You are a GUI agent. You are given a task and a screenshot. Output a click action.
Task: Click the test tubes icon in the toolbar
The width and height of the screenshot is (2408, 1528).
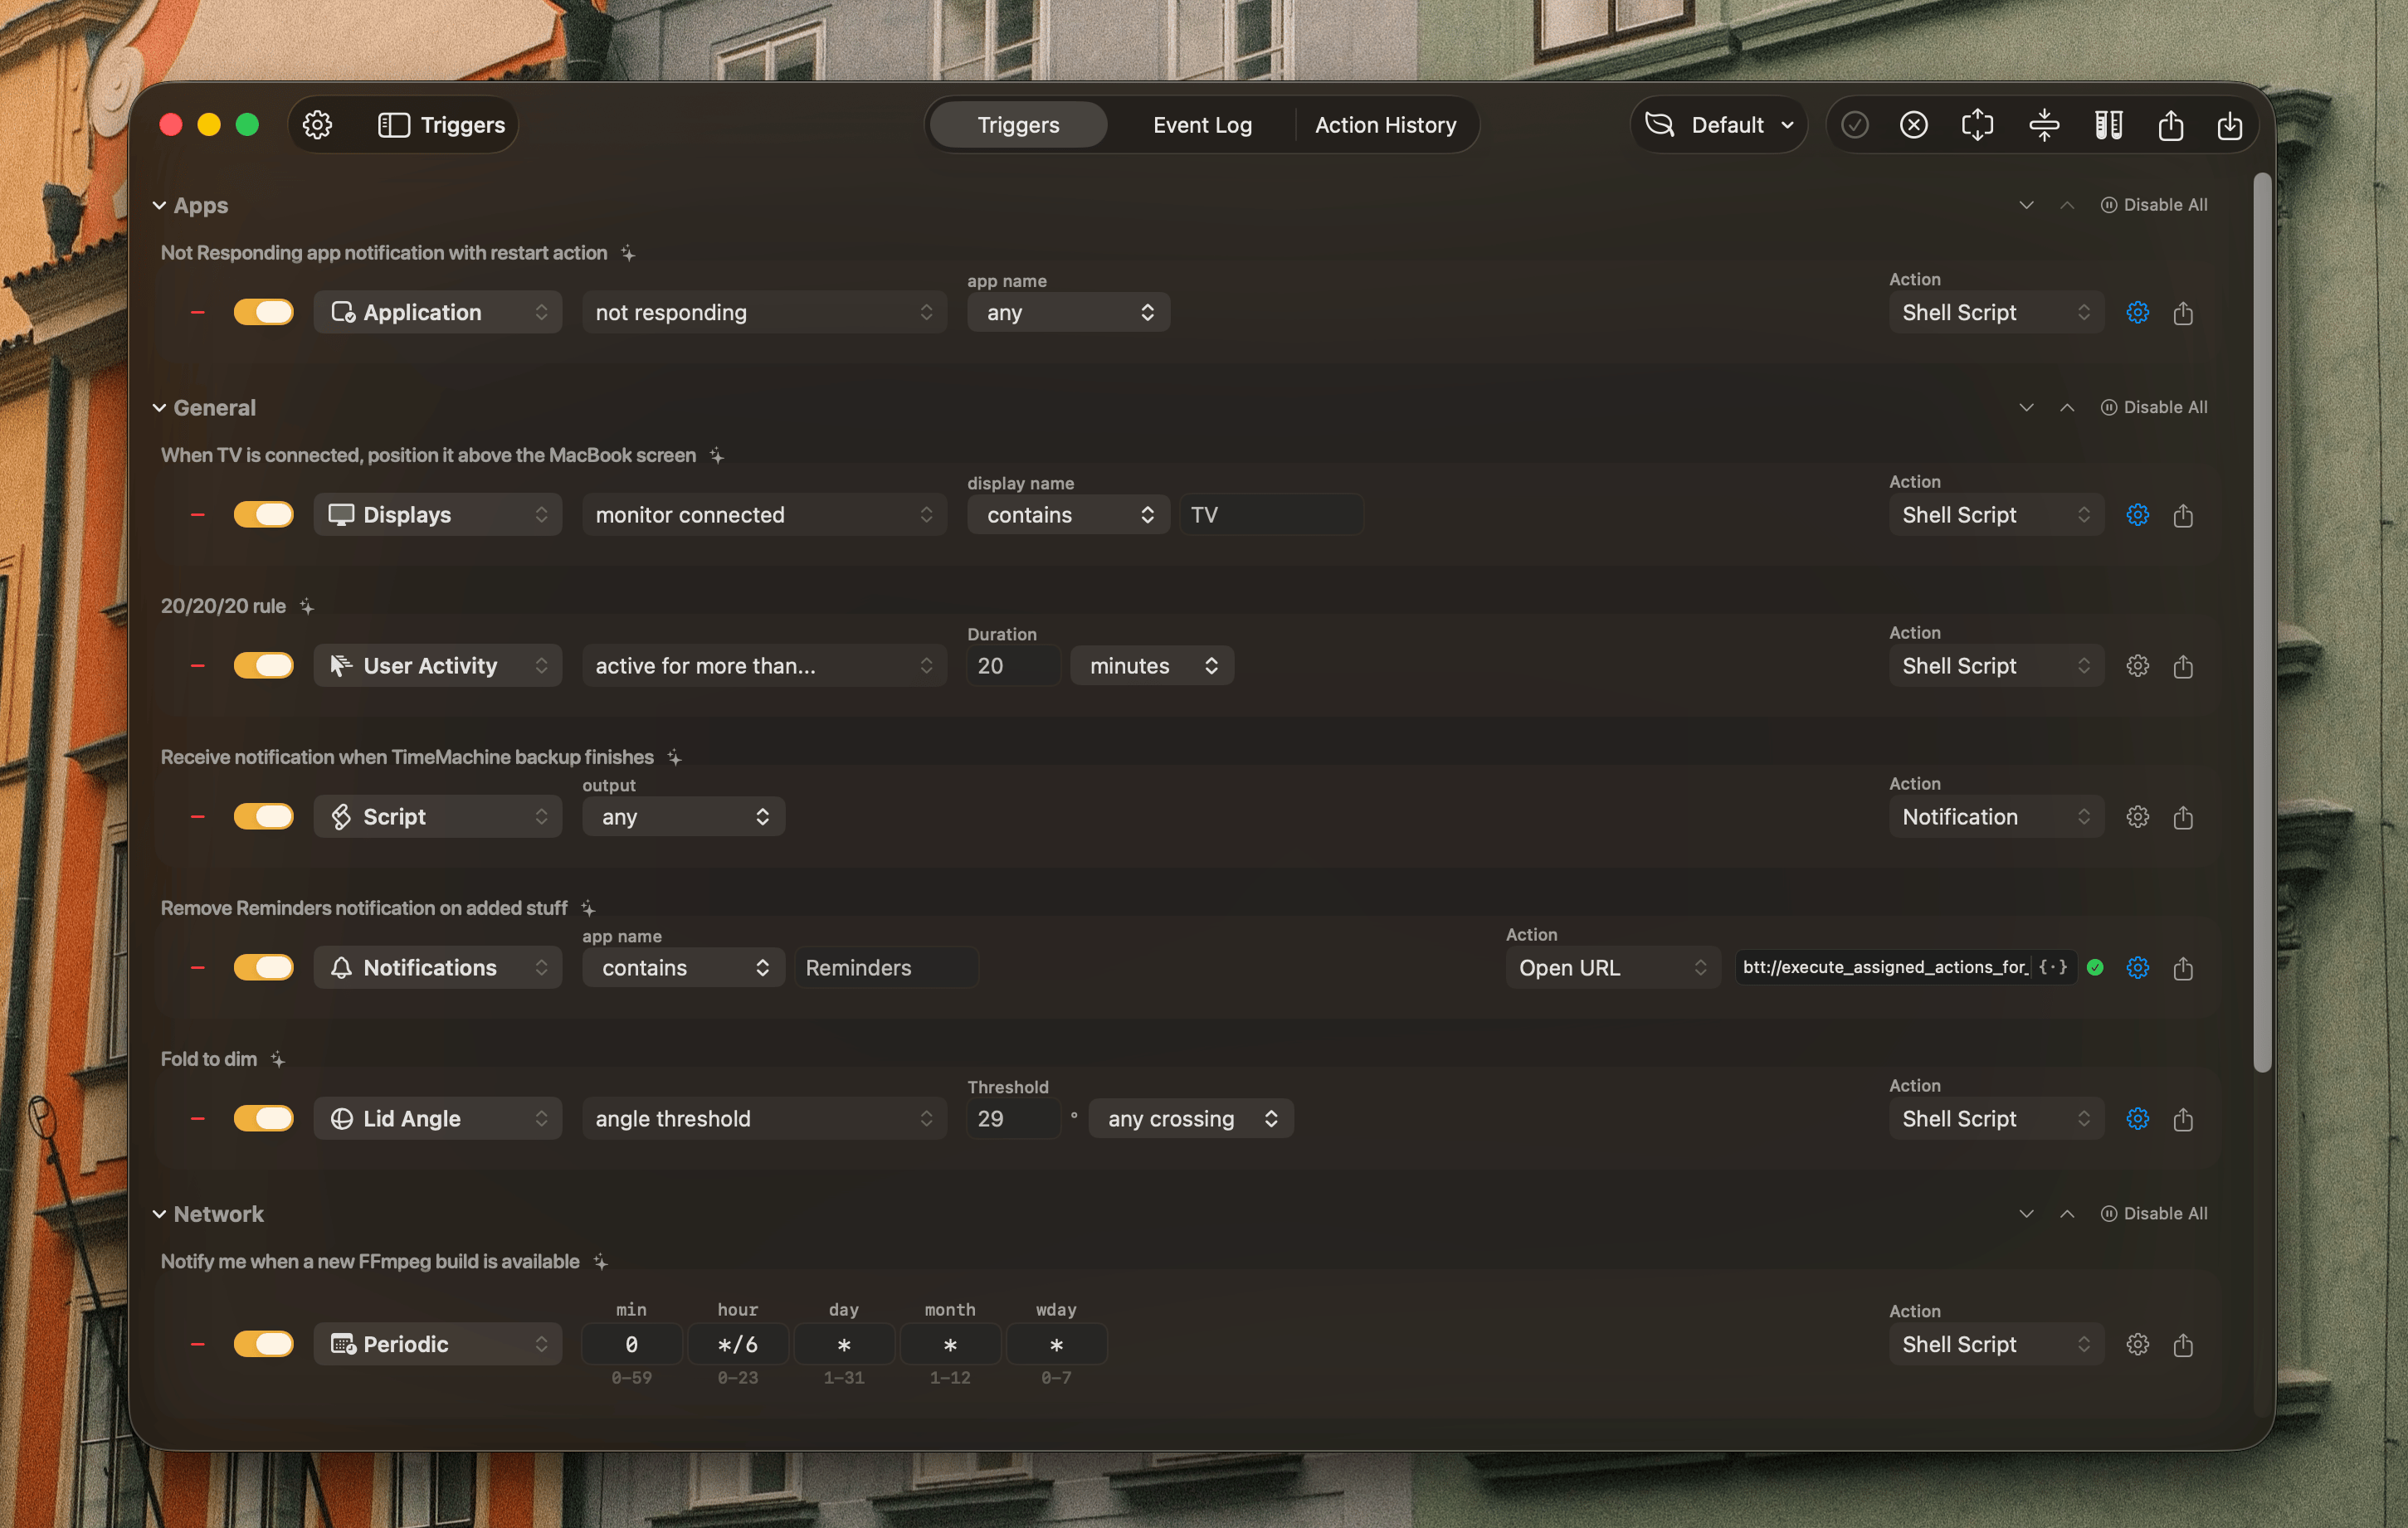[2108, 125]
